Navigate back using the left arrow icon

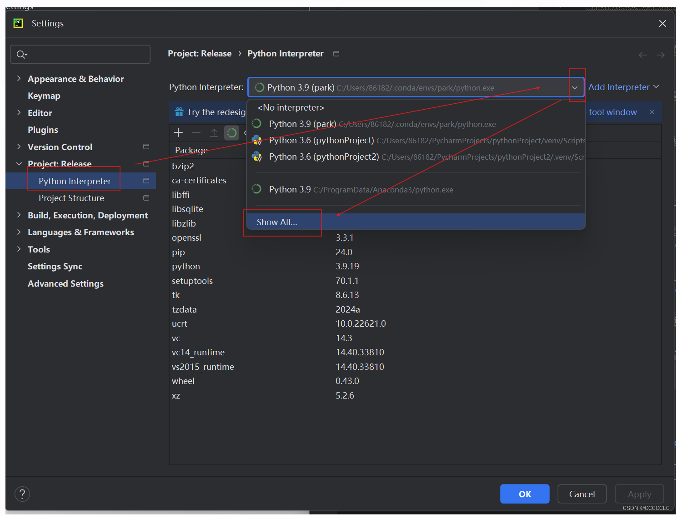(642, 55)
